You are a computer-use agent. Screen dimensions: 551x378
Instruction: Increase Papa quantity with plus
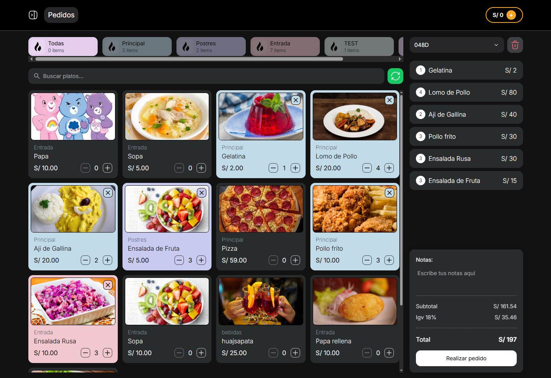coord(108,168)
